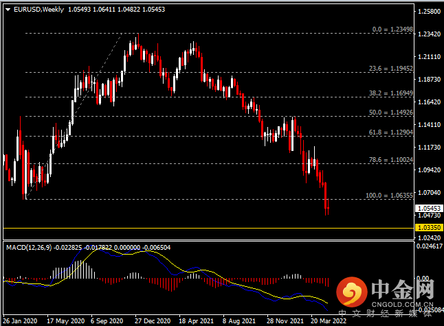Click the 61.8 = 1.12904 retracement label
This screenshot has width=444, height=326.
(390, 132)
